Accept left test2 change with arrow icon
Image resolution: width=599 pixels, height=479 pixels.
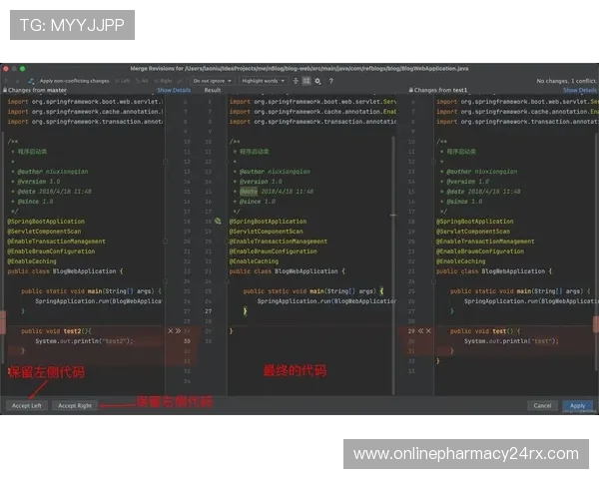pos(179,330)
